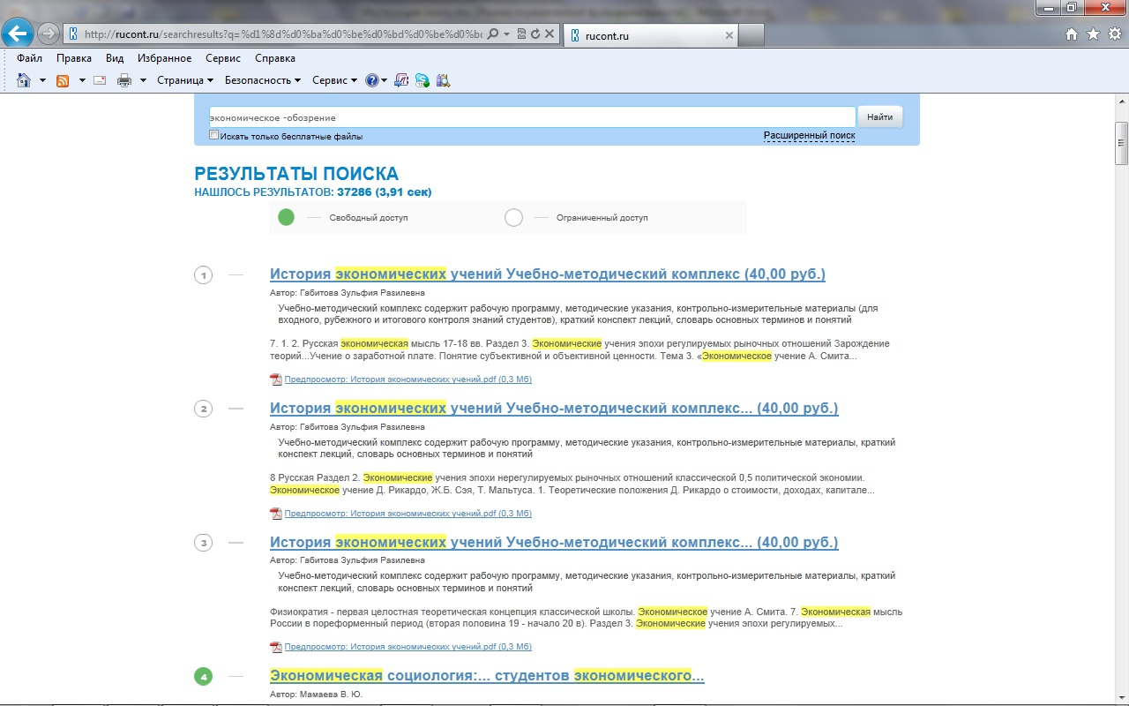Screen dimensions: 1129x706
Task: Open the Сервис menu in menu bar
Action: coord(223,58)
